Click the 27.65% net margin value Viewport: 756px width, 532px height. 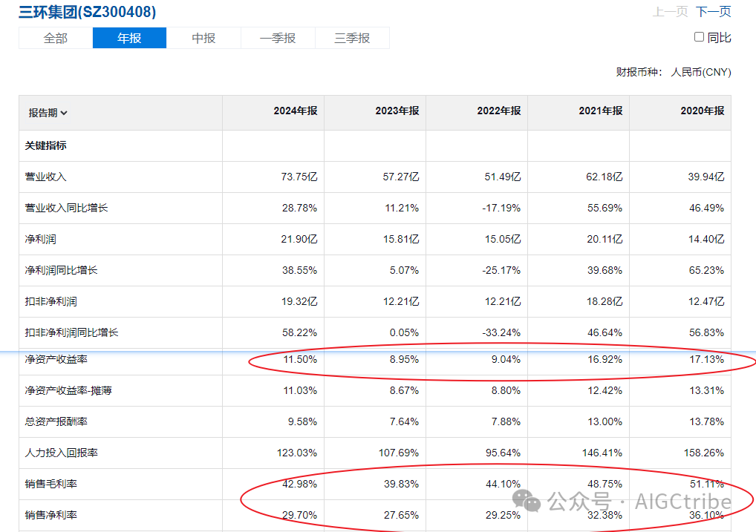point(401,515)
